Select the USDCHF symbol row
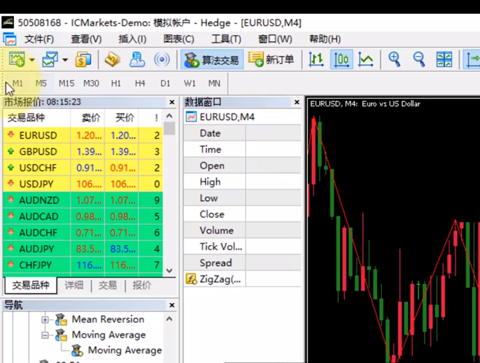This screenshot has width=480, height=363. click(83, 168)
